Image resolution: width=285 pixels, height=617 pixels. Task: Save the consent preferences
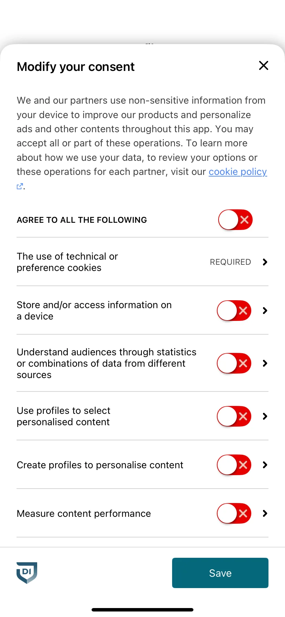[x=220, y=573]
